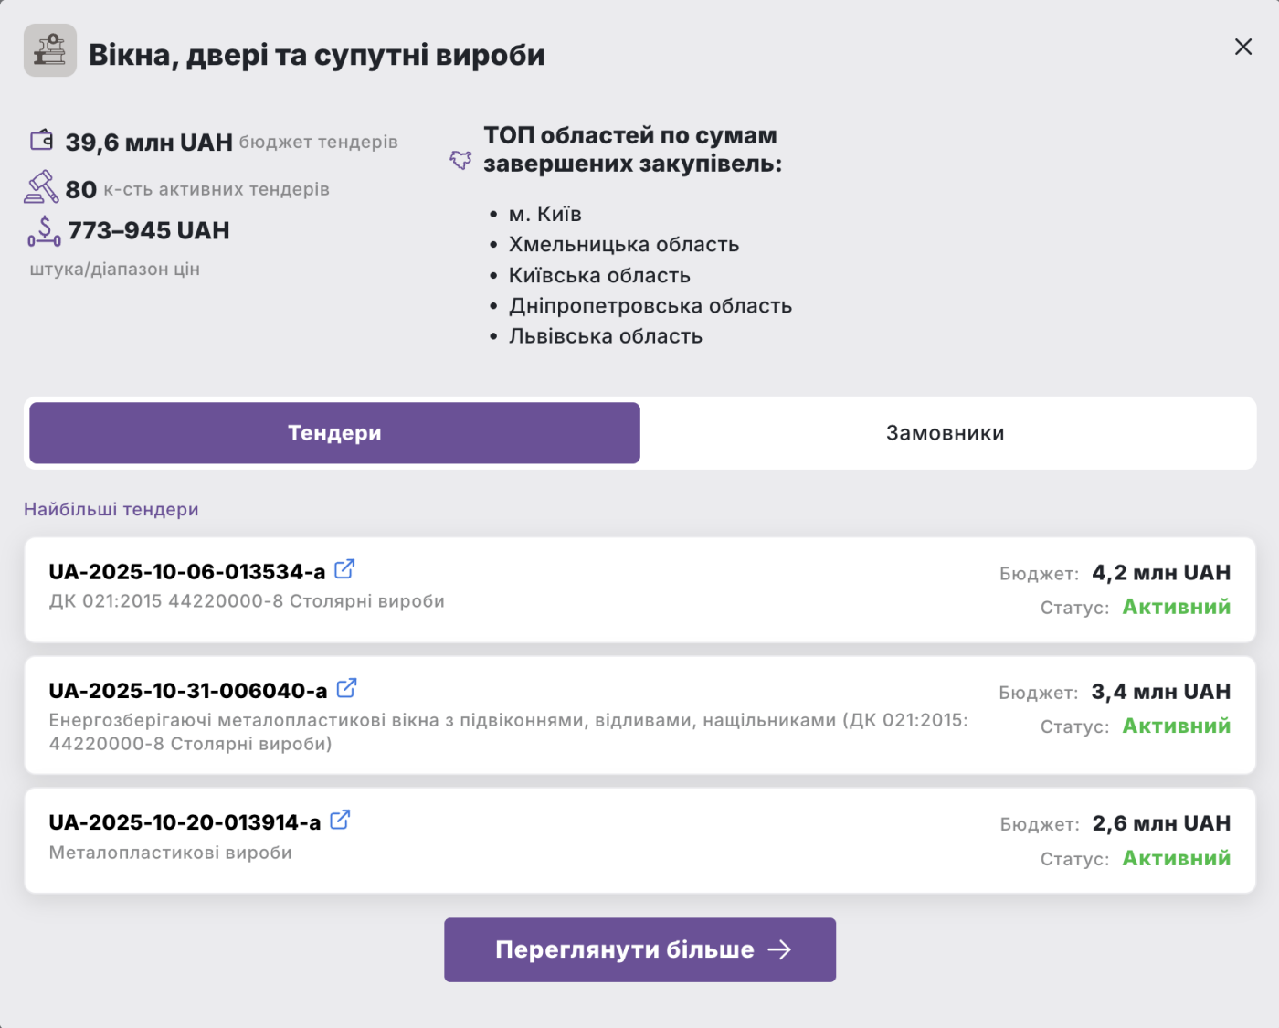Open tender ID UA-2025-10-06-013534-a

[186, 572]
